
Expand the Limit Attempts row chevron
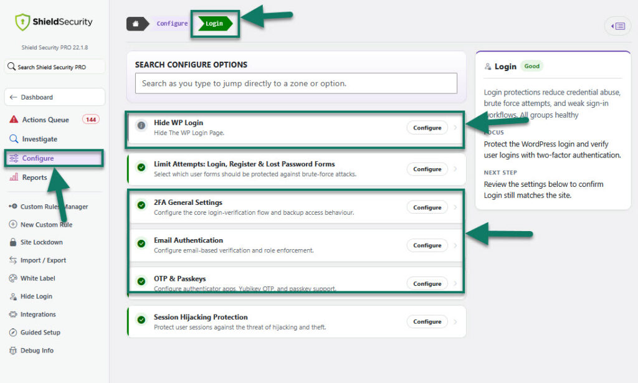click(x=455, y=169)
